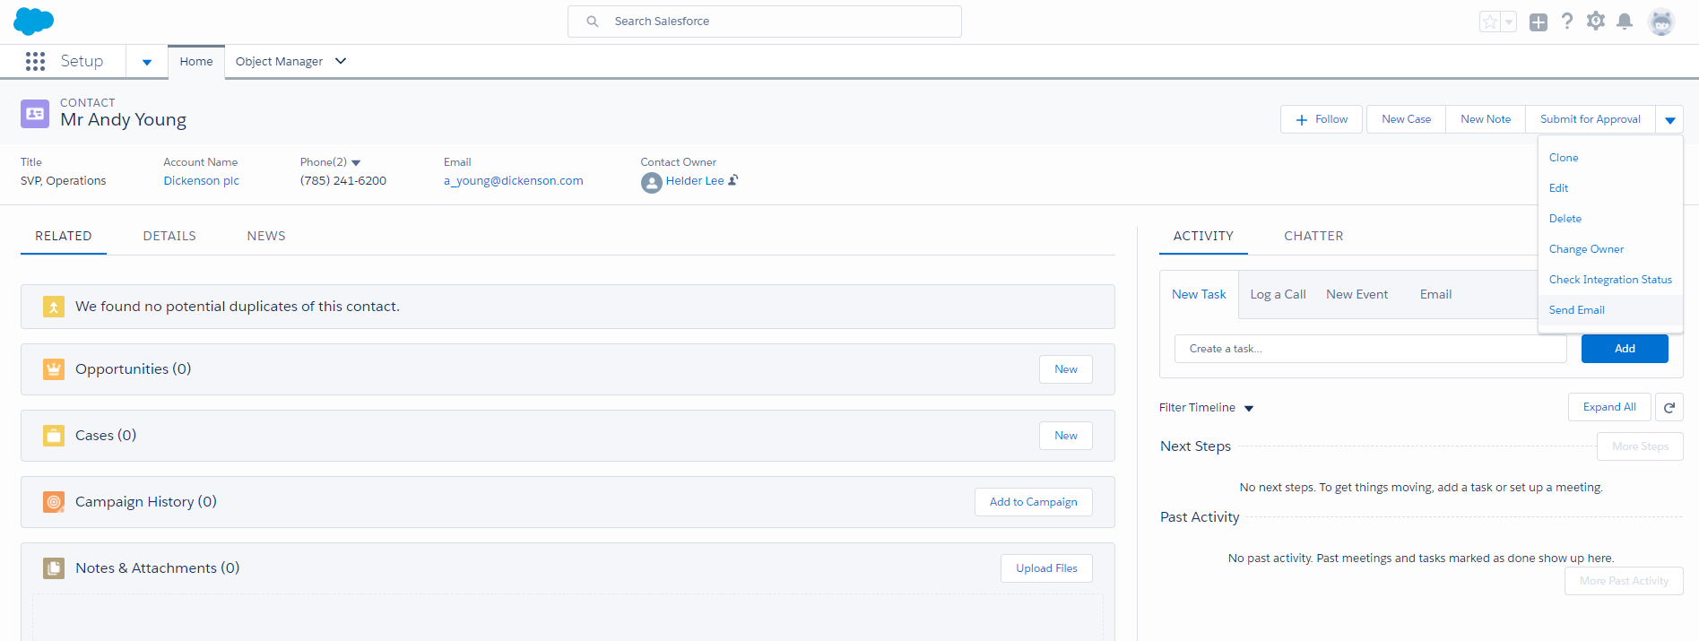The image size is (1699, 641).
Task: Click Upload Files button
Action: [x=1046, y=568]
